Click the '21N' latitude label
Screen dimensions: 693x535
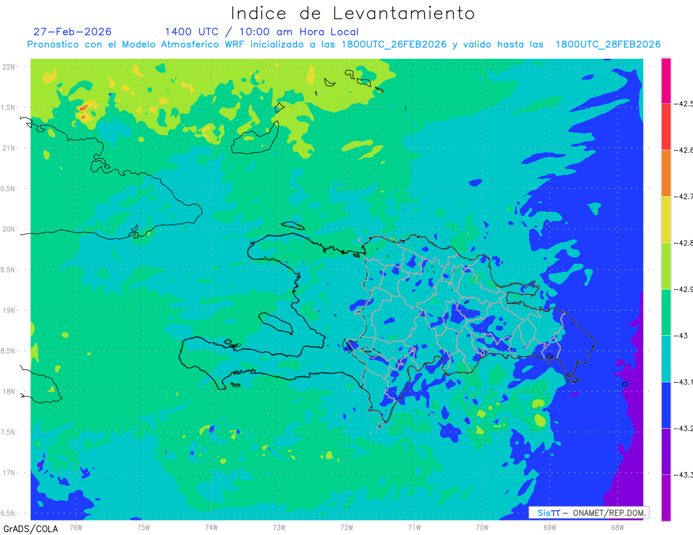click(9, 148)
